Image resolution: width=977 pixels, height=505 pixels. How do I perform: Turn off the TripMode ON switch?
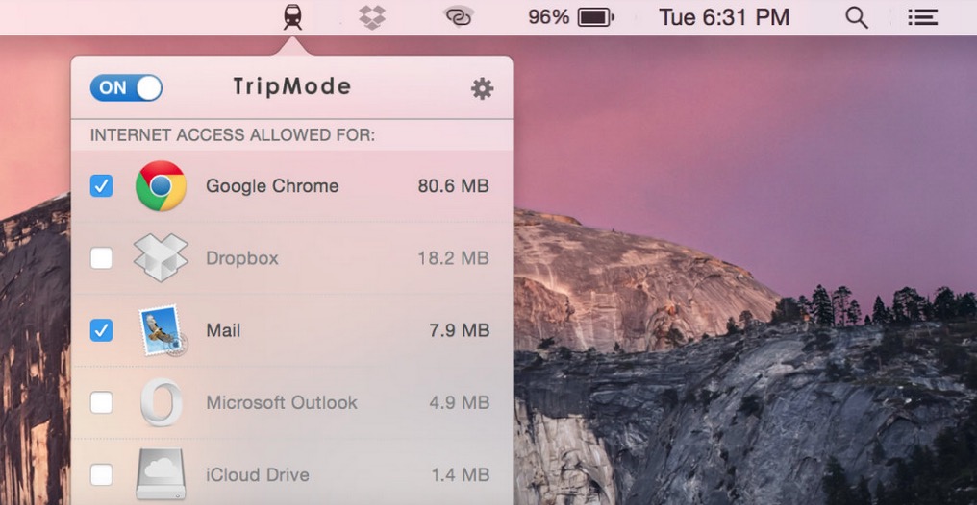pyautogui.click(x=127, y=87)
